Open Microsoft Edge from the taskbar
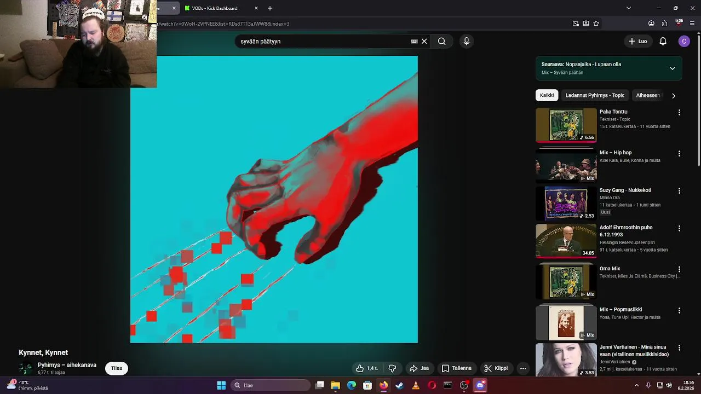 (352, 385)
